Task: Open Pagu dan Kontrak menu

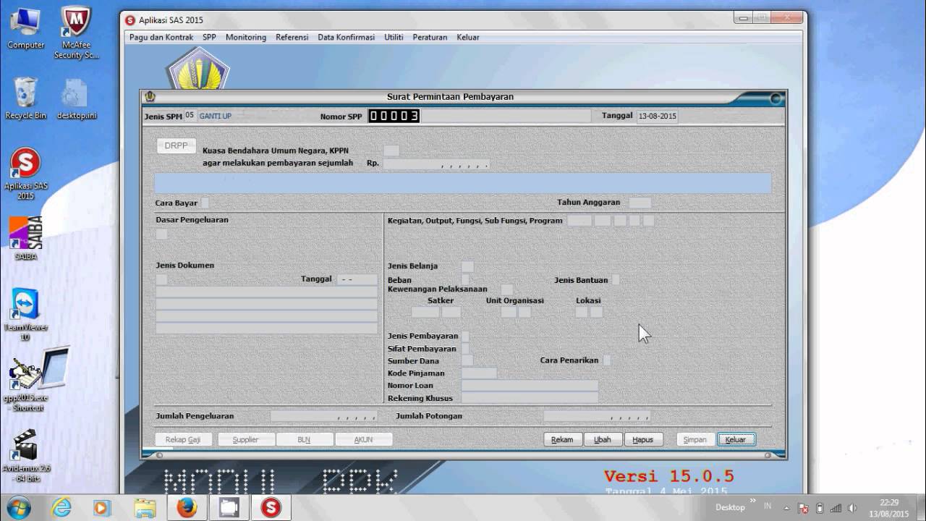Action: coord(161,37)
